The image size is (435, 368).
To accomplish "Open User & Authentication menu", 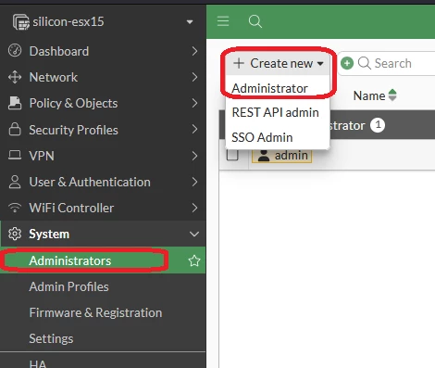I will pos(90,182).
